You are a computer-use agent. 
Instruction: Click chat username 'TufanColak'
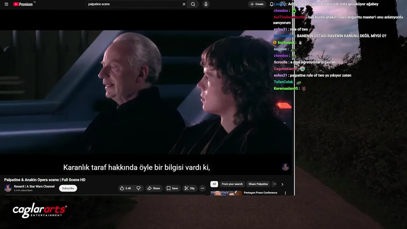click(x=283, y=82)
